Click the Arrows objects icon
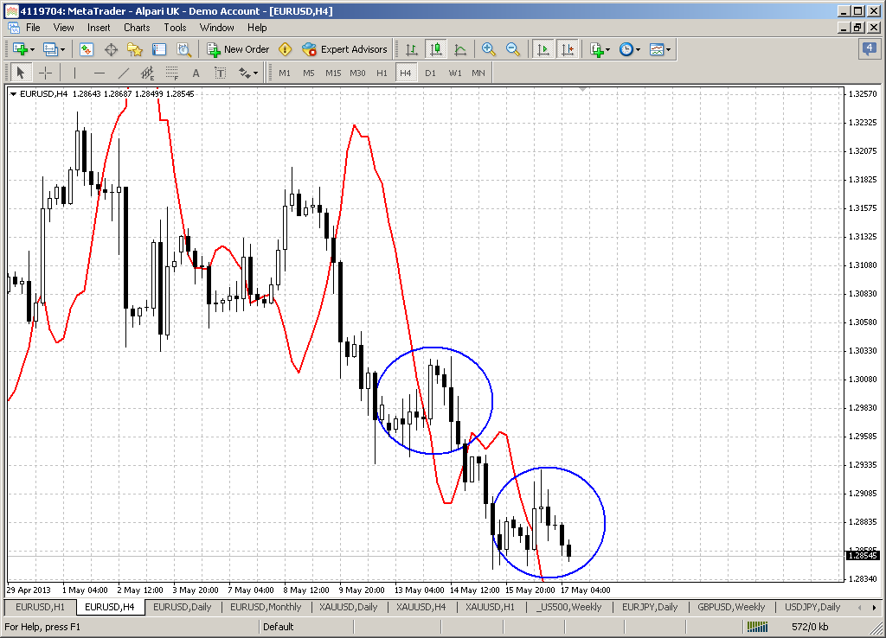The width and height of the screenshot is (886, 638). [x=245, y=73]
